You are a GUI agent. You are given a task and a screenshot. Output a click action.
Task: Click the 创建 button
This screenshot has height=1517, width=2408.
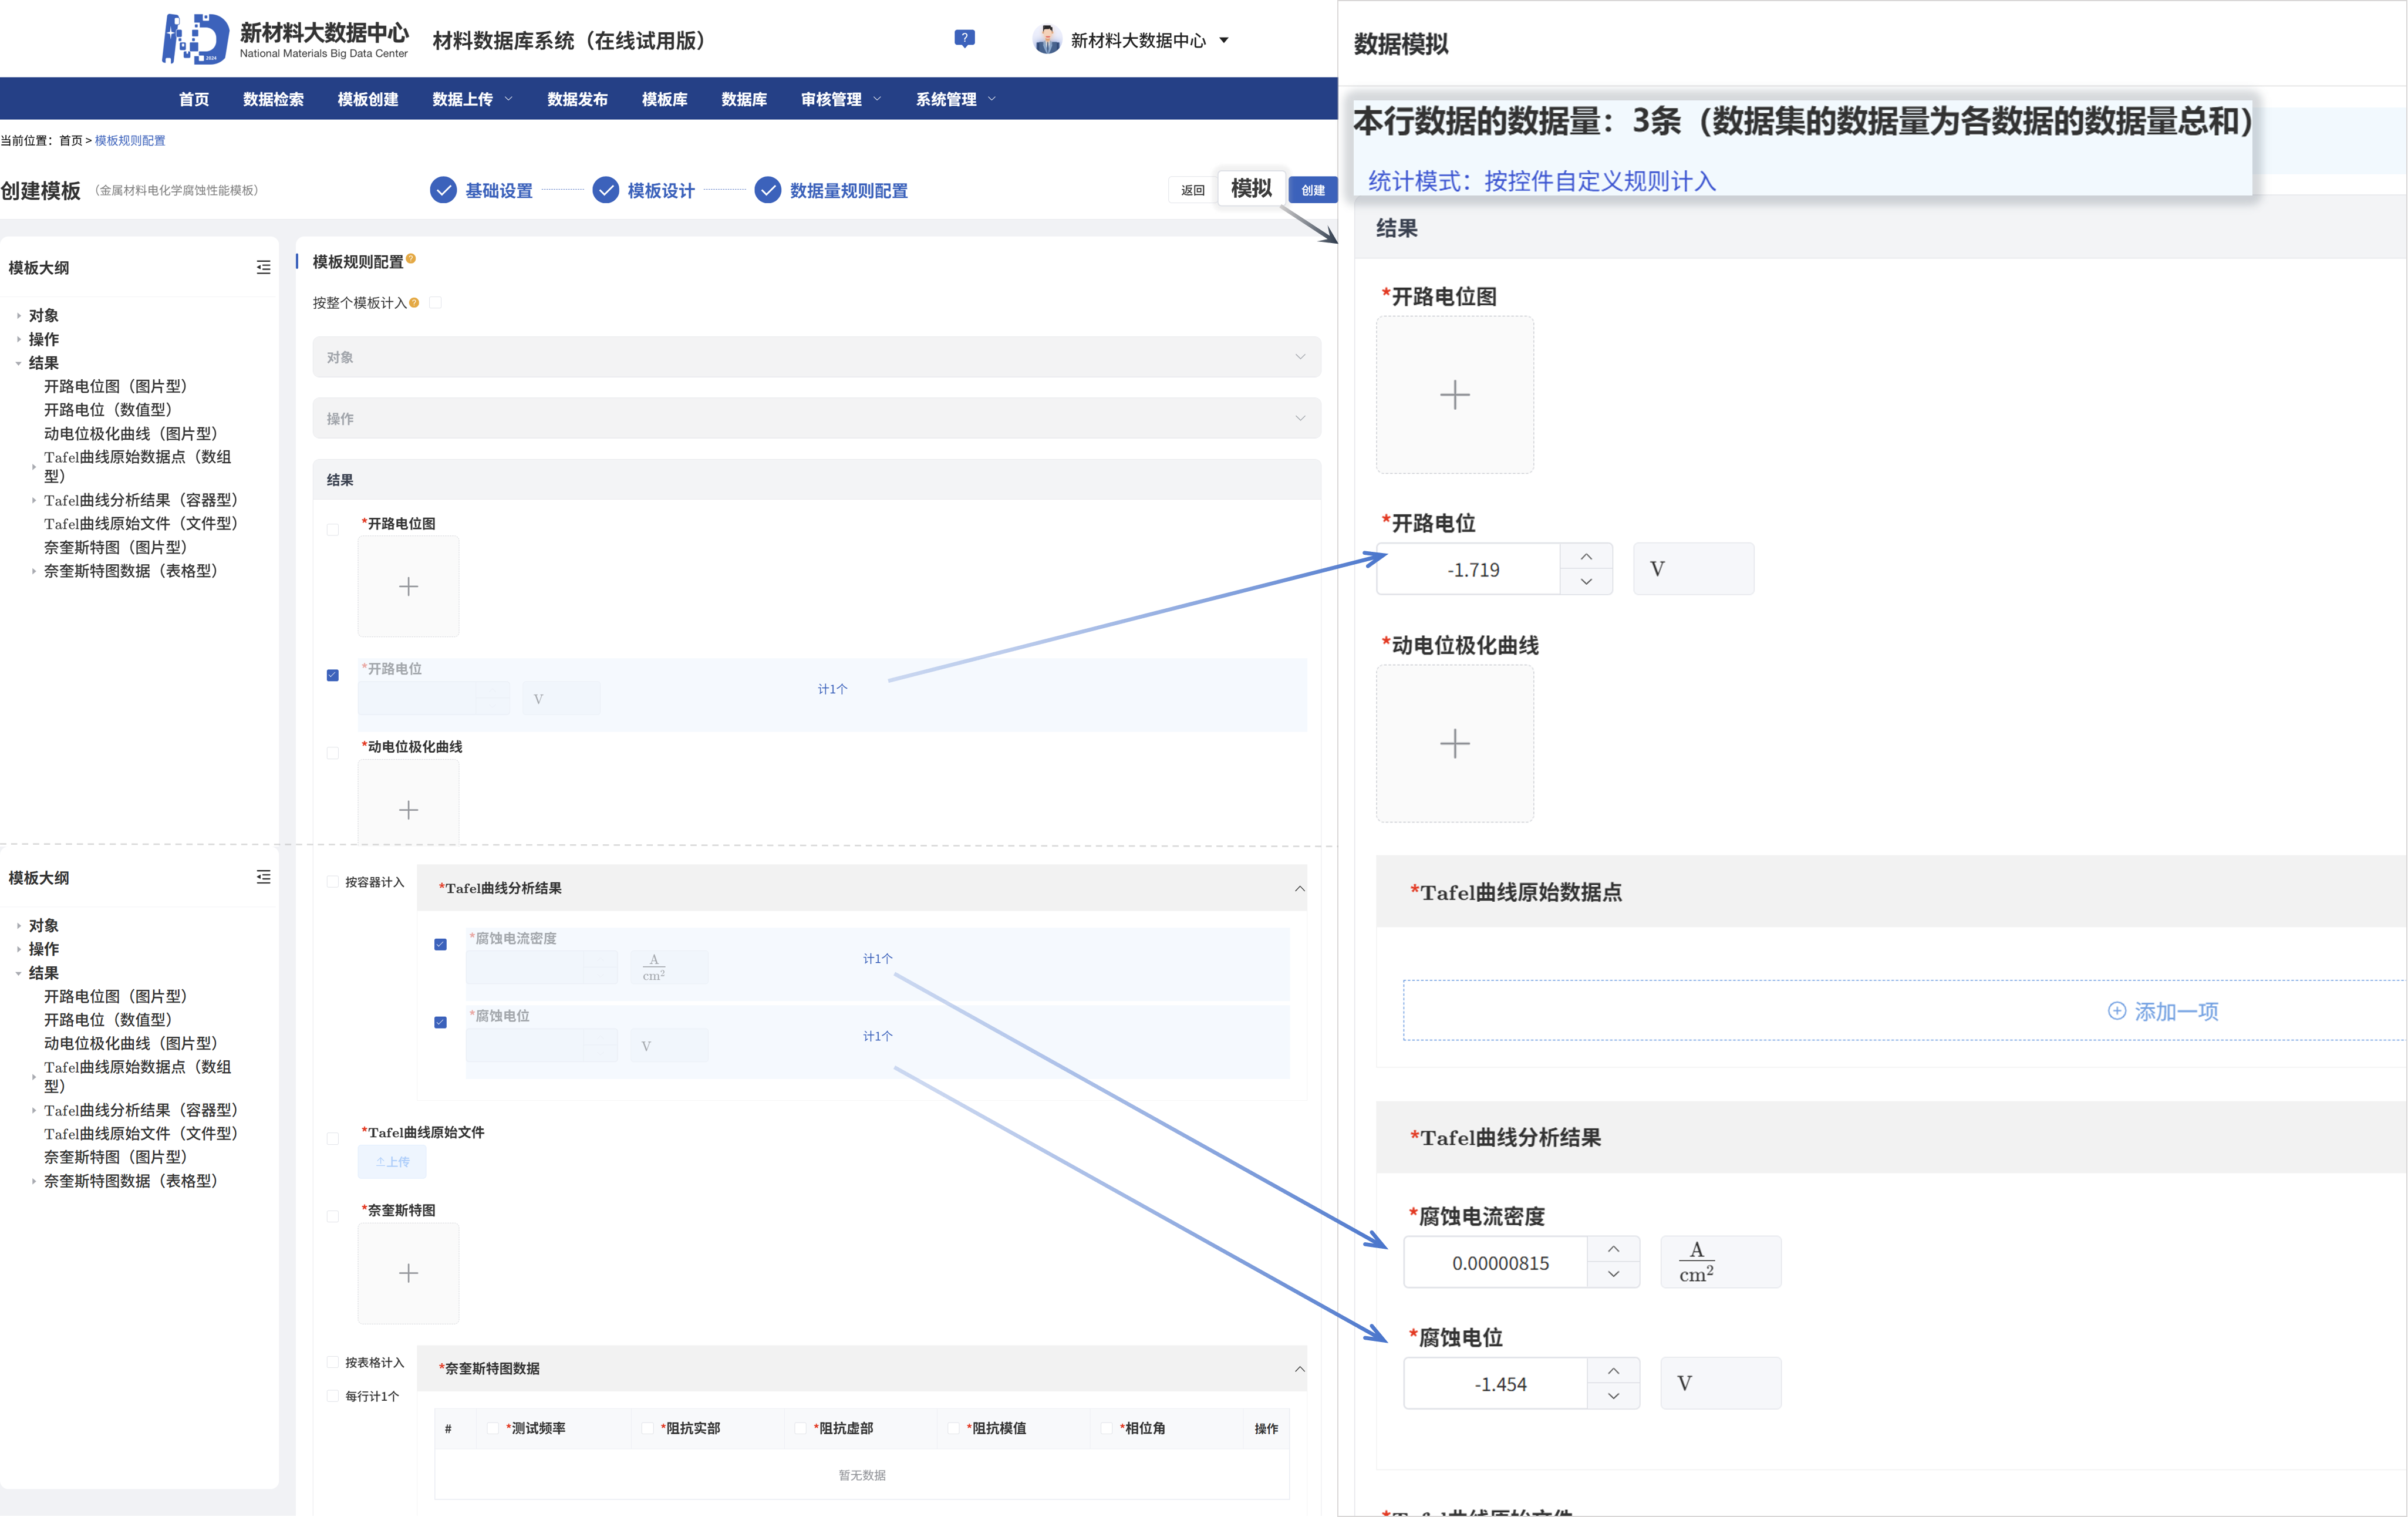click(1312, 190)
